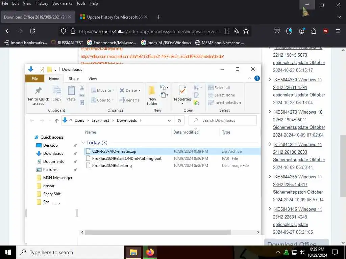Image resolution: width=346 pixels, height=259 pixels.
Task: Reload the page in Firefox
Action: click(32, 31)
